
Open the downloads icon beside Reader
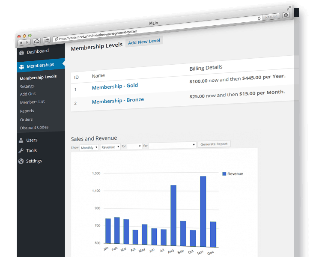[x=286, y=15]
